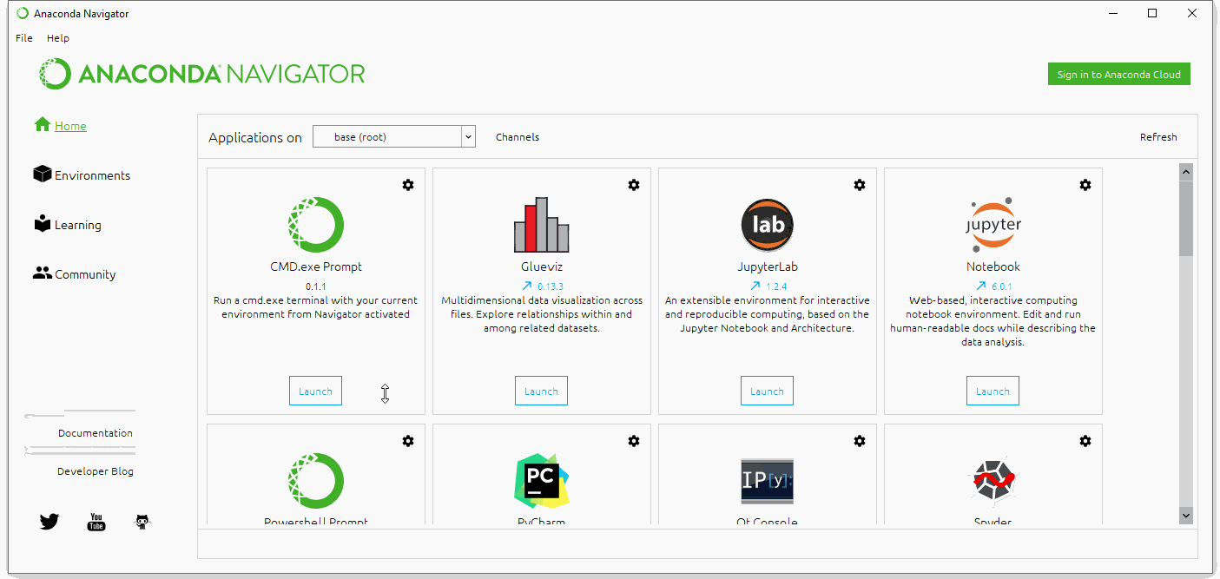
Task: Minimize the Anaconda Navigator window
Action: tap(1112, 13)
